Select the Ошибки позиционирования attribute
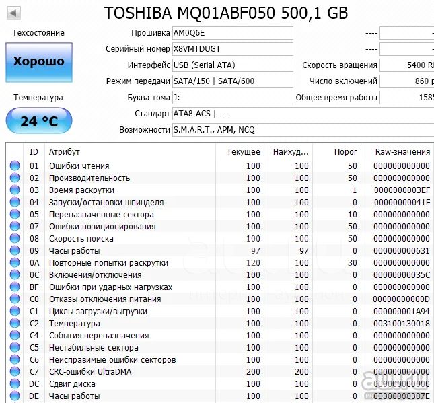This screenshot has width=434, height=403. (x=102, y=227)
